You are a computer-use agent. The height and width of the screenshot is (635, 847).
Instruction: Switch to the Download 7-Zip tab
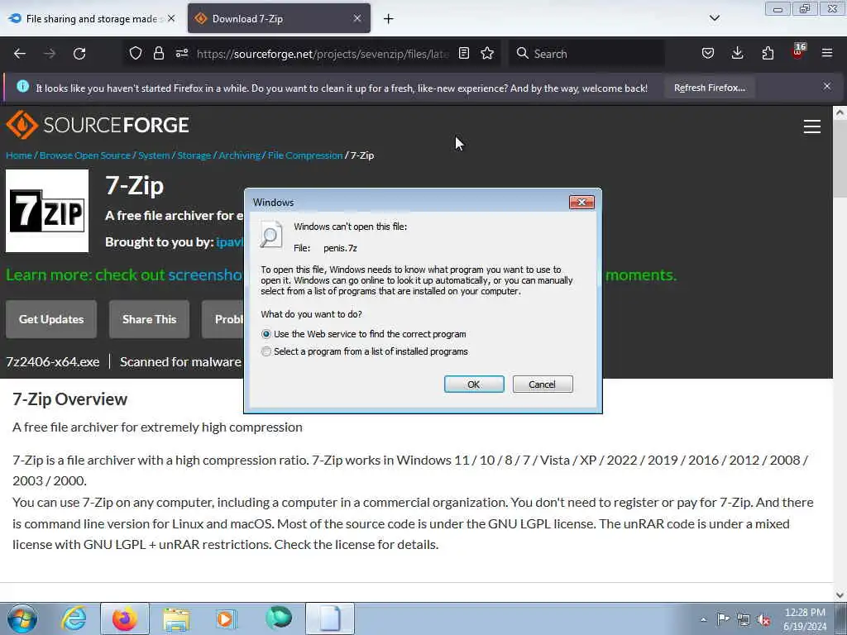[279, 18]
